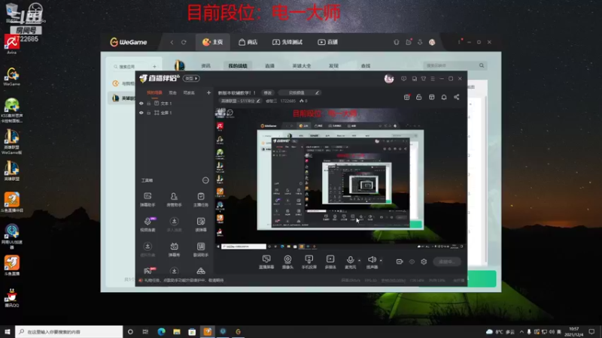Image resolution: width=602 pixels, height=338 pixels.
Task: Switch to WeGame 英雄大全 sub-tab
Action: [302, 66]
